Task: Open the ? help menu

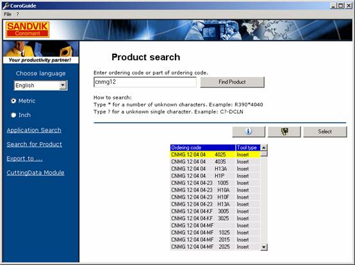Action: (x=17, y=14)
